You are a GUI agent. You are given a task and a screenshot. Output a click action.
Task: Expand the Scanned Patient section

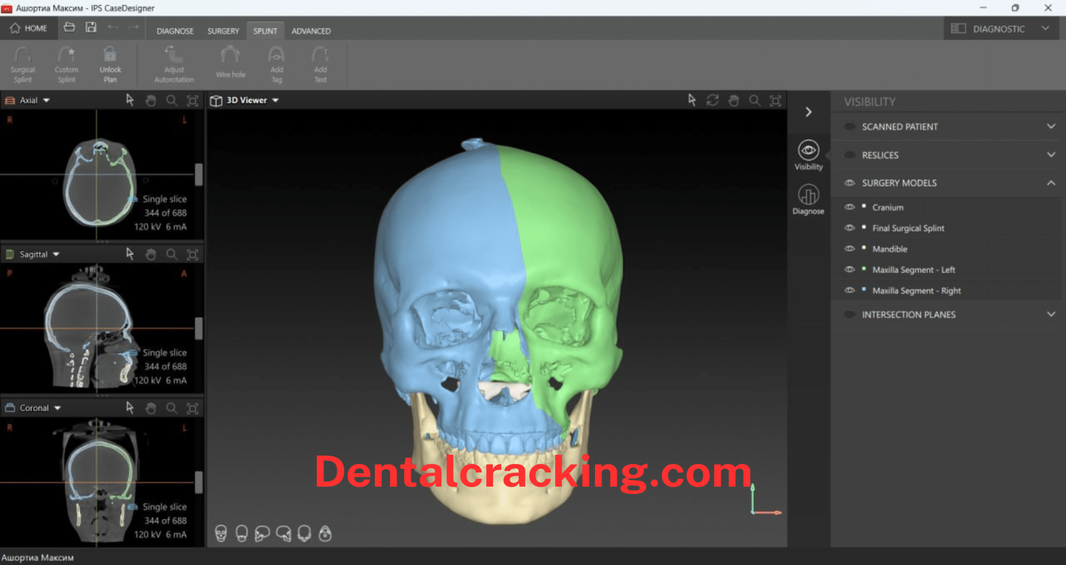pyautogui.click(x=1051, y=126)
